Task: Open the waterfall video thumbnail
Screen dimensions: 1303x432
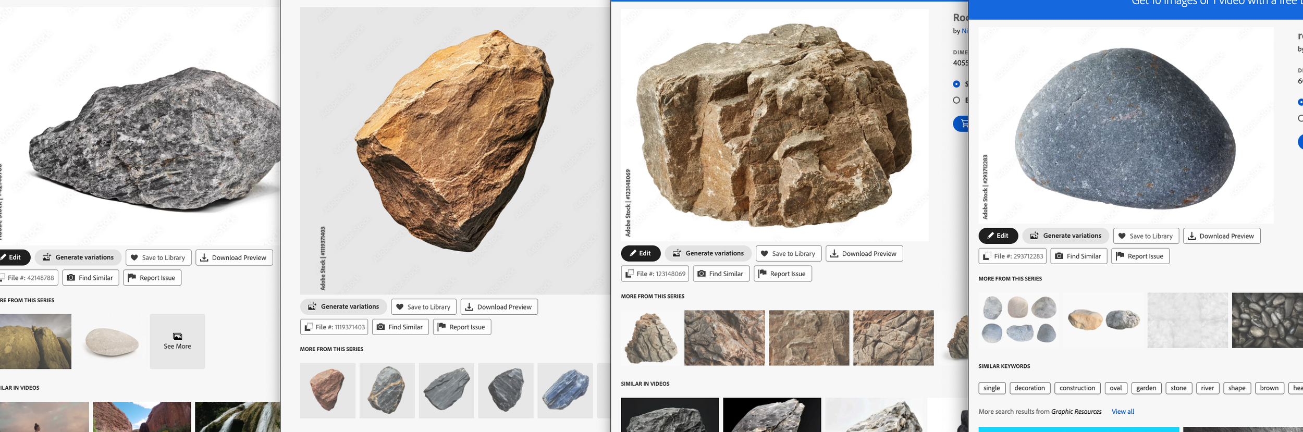Action: (238, 417)
